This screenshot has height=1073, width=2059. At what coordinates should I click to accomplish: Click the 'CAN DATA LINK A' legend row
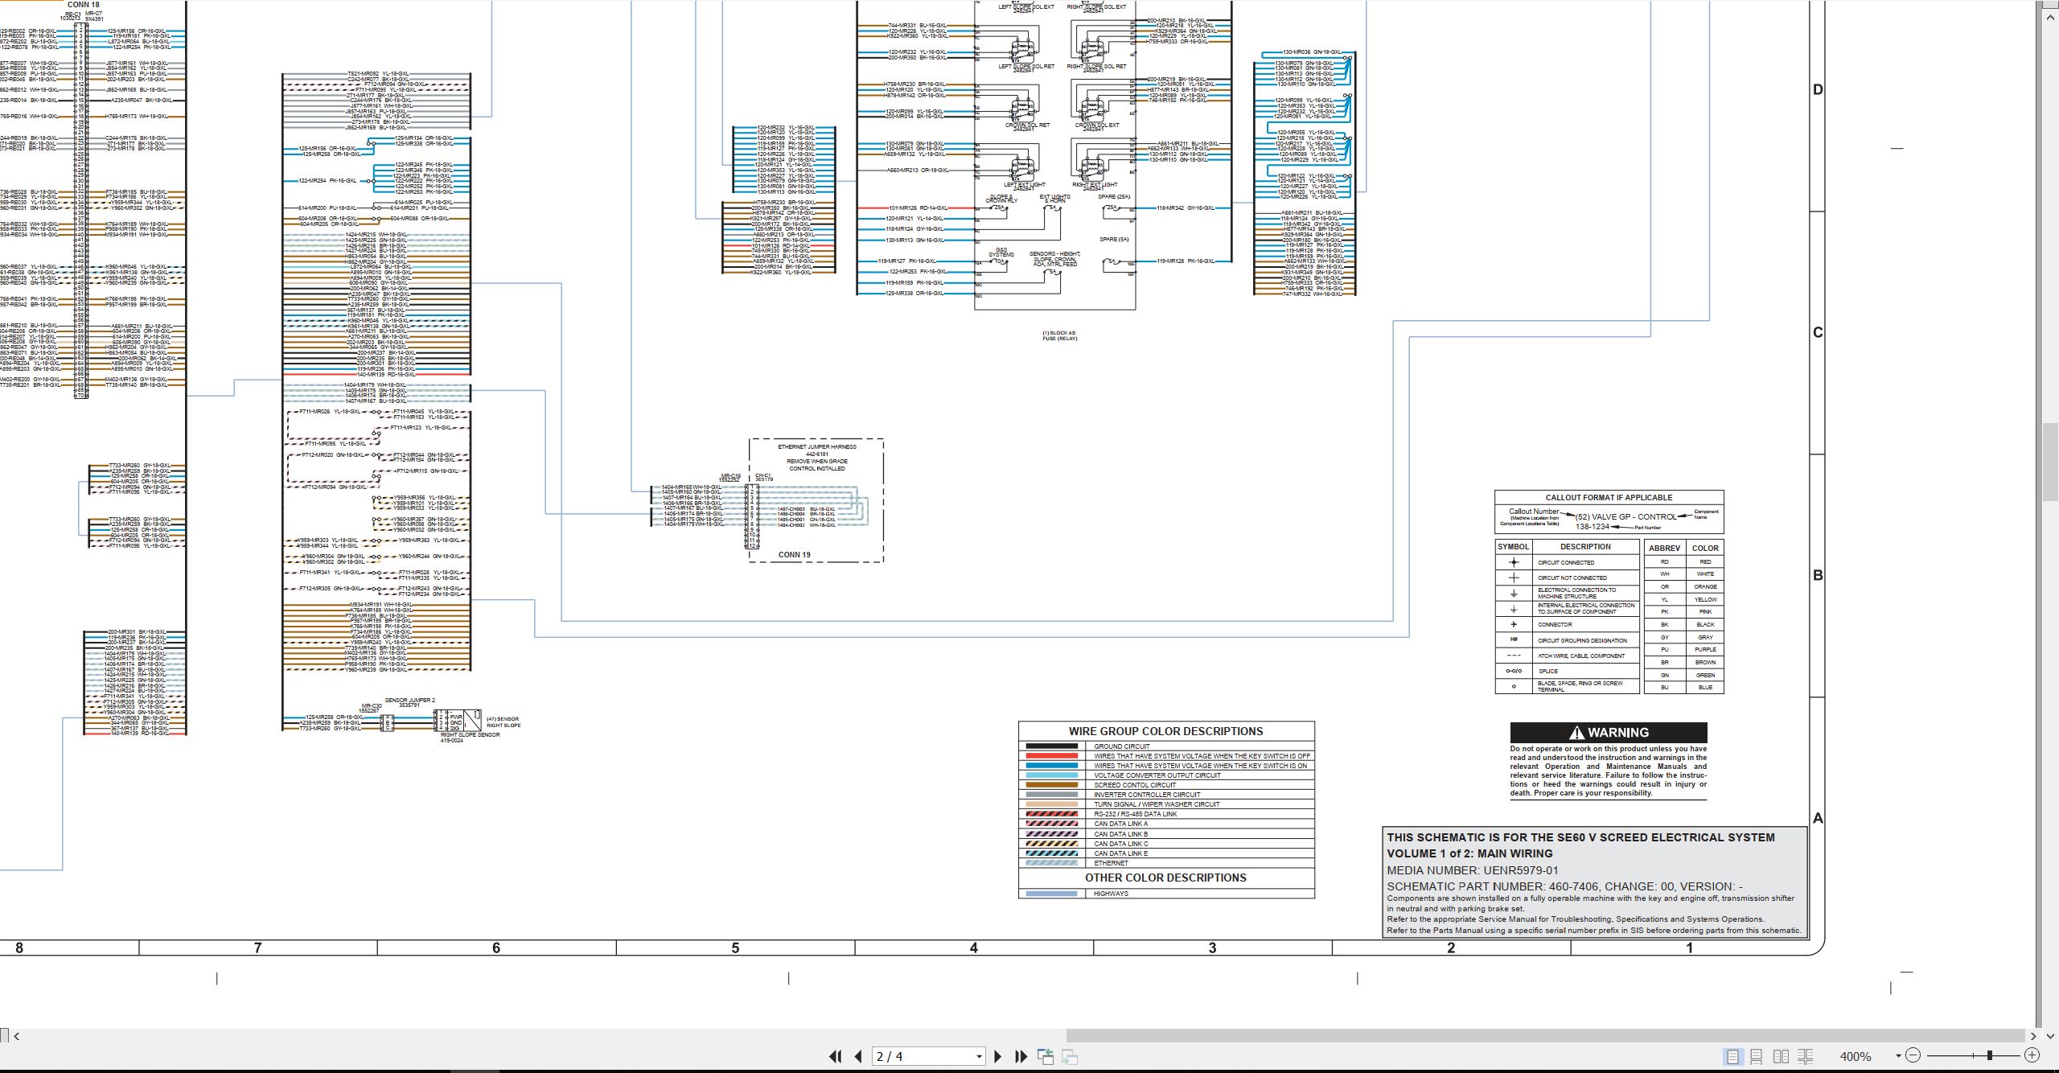[1166, 824]
